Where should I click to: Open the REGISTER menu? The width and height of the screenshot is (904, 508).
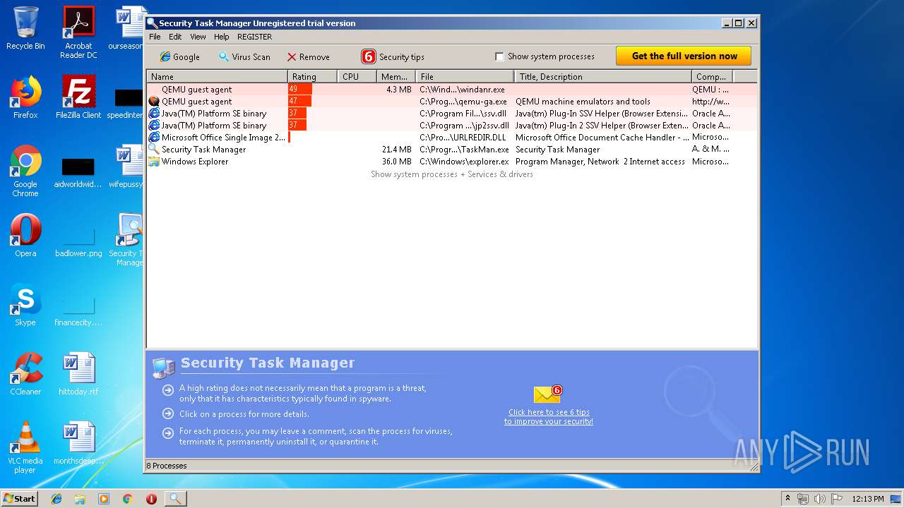click(254, 37)
